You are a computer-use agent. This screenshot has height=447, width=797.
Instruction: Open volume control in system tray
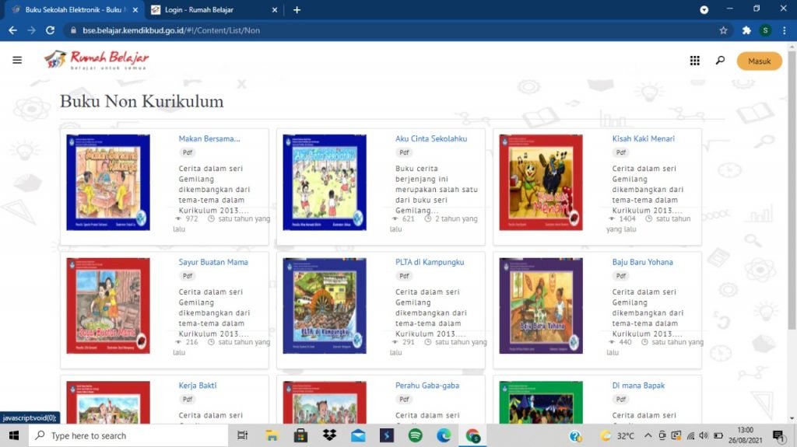tap(704, 435)
